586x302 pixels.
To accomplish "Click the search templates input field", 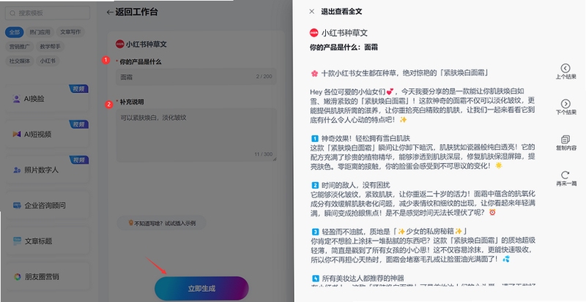I will [x=48, y=13].
